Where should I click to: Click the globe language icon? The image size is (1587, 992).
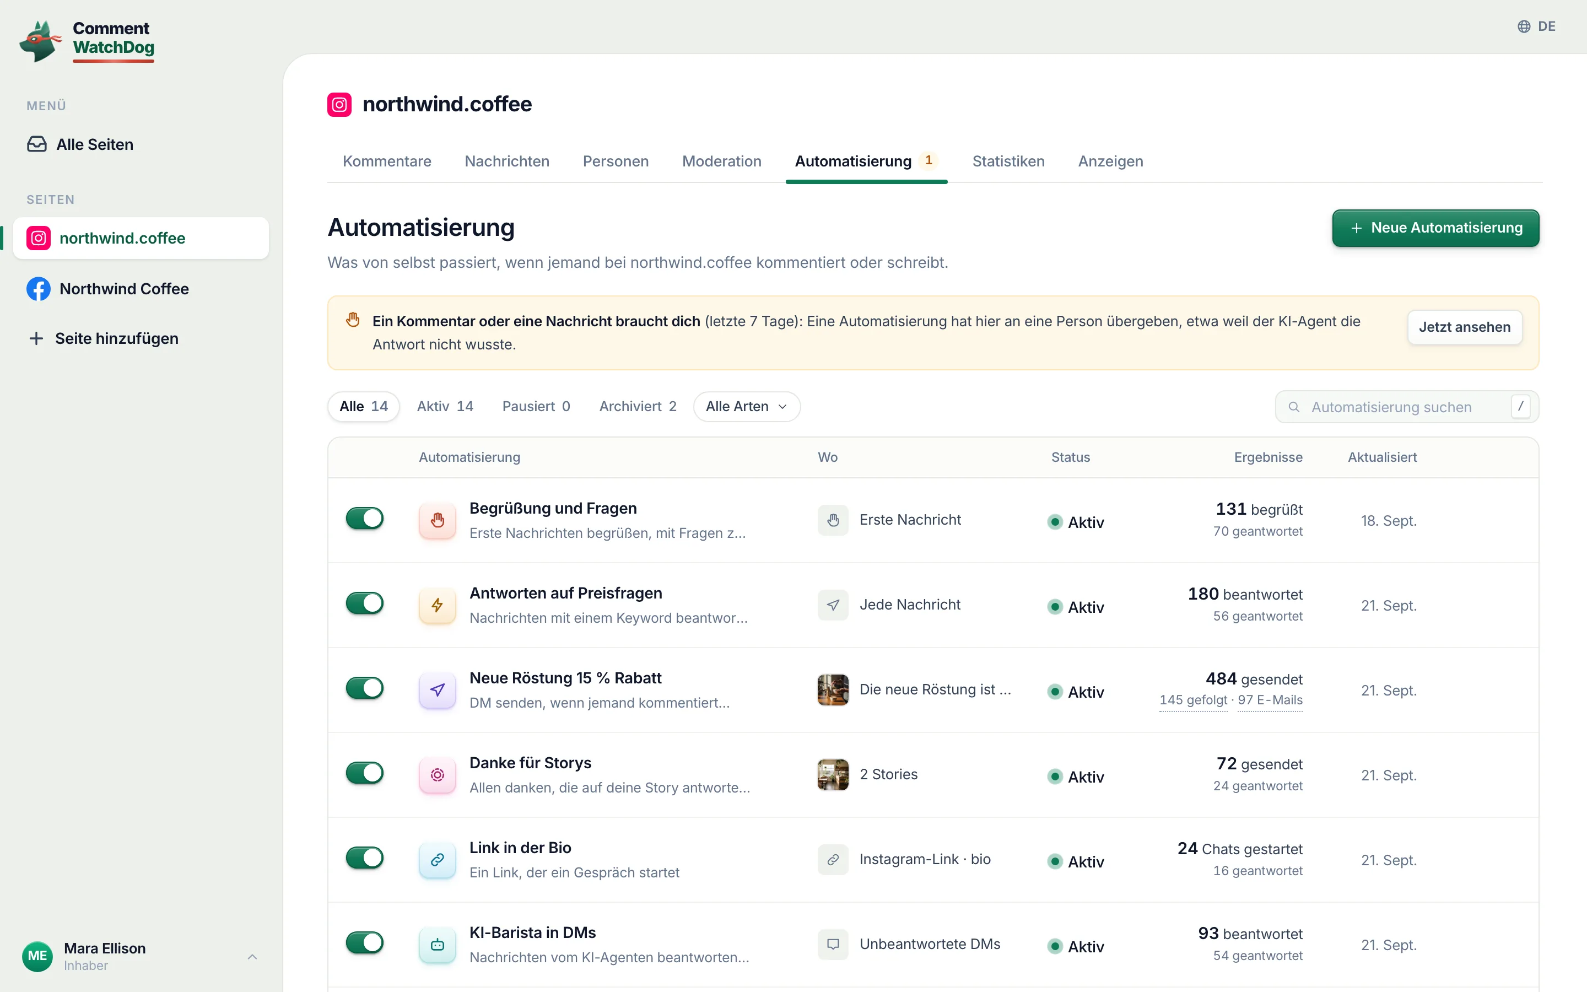click(x=1524, y=26)
